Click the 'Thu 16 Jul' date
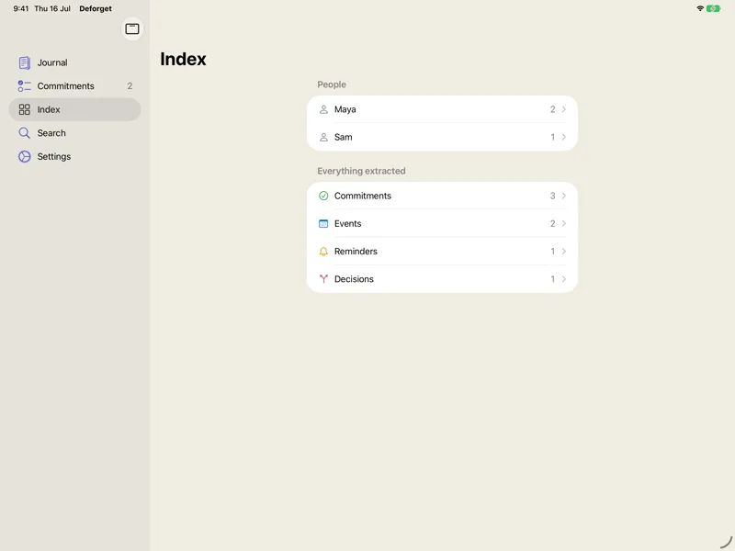The height and width of the screenshot is (551, 735). tap(52, 8)
